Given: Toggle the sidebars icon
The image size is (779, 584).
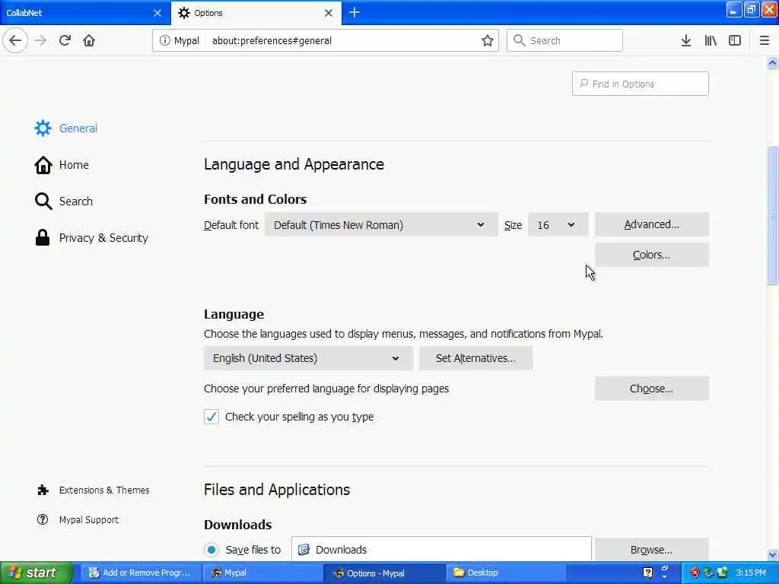Looking at the screenshot, I should [735, 41].
